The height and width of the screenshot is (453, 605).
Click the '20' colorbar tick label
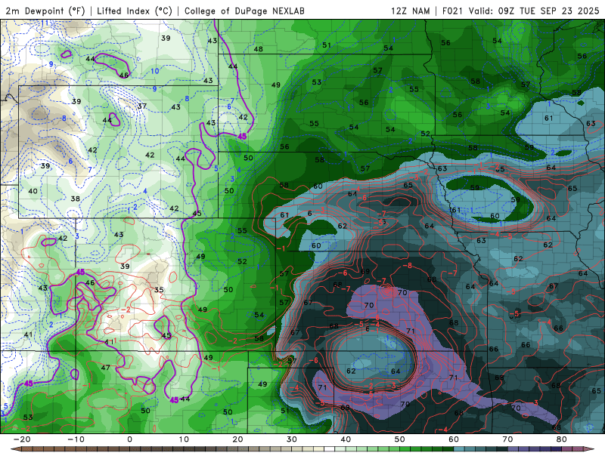coord(237,439)
